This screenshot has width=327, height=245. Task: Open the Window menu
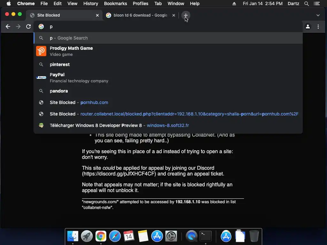click(176, 4)
